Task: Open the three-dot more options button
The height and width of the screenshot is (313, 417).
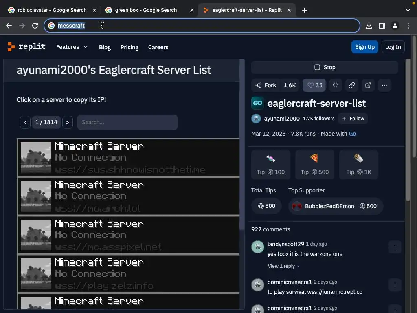Action: click(x=384, y=85)
